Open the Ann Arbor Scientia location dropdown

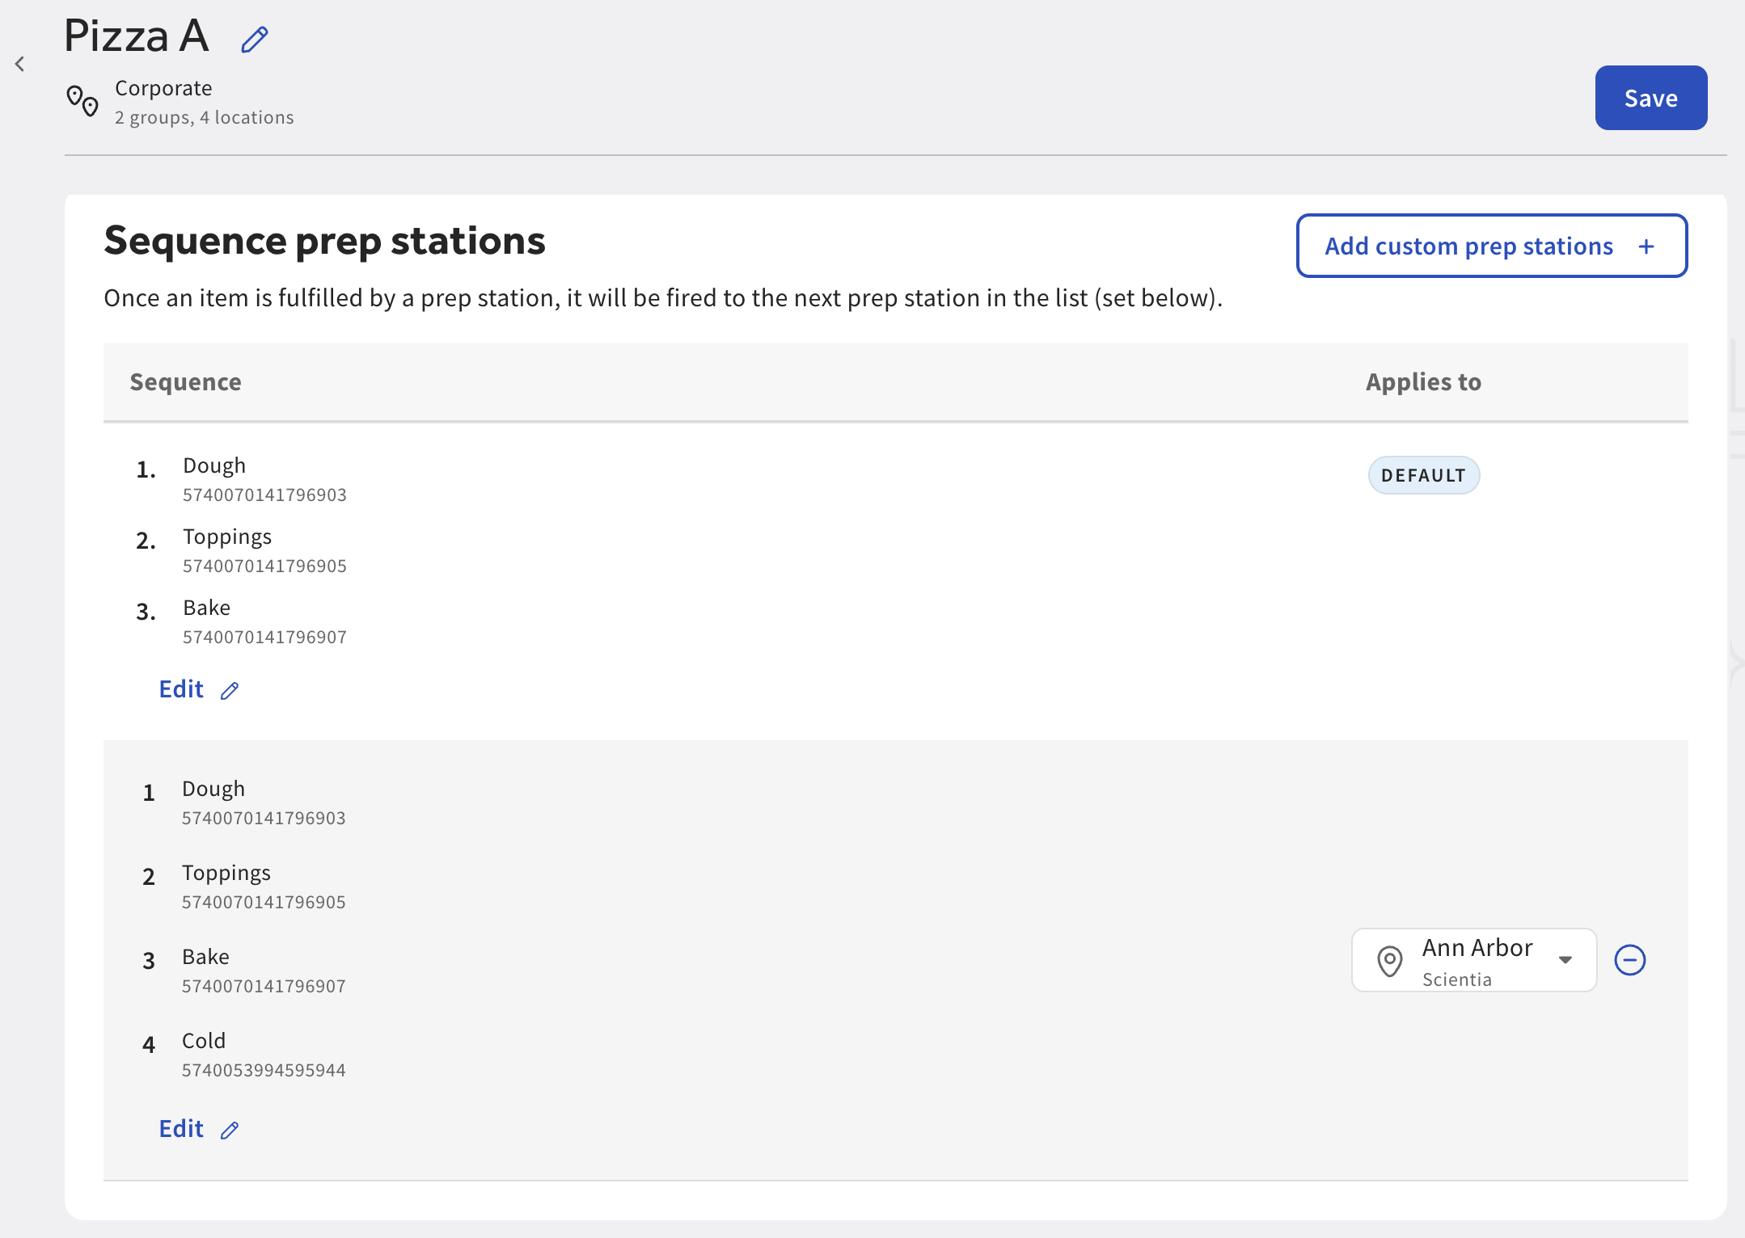(1474, 960)
